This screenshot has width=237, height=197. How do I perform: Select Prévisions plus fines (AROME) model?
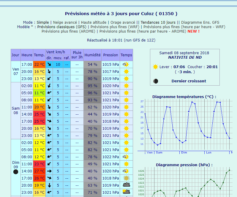69,31
